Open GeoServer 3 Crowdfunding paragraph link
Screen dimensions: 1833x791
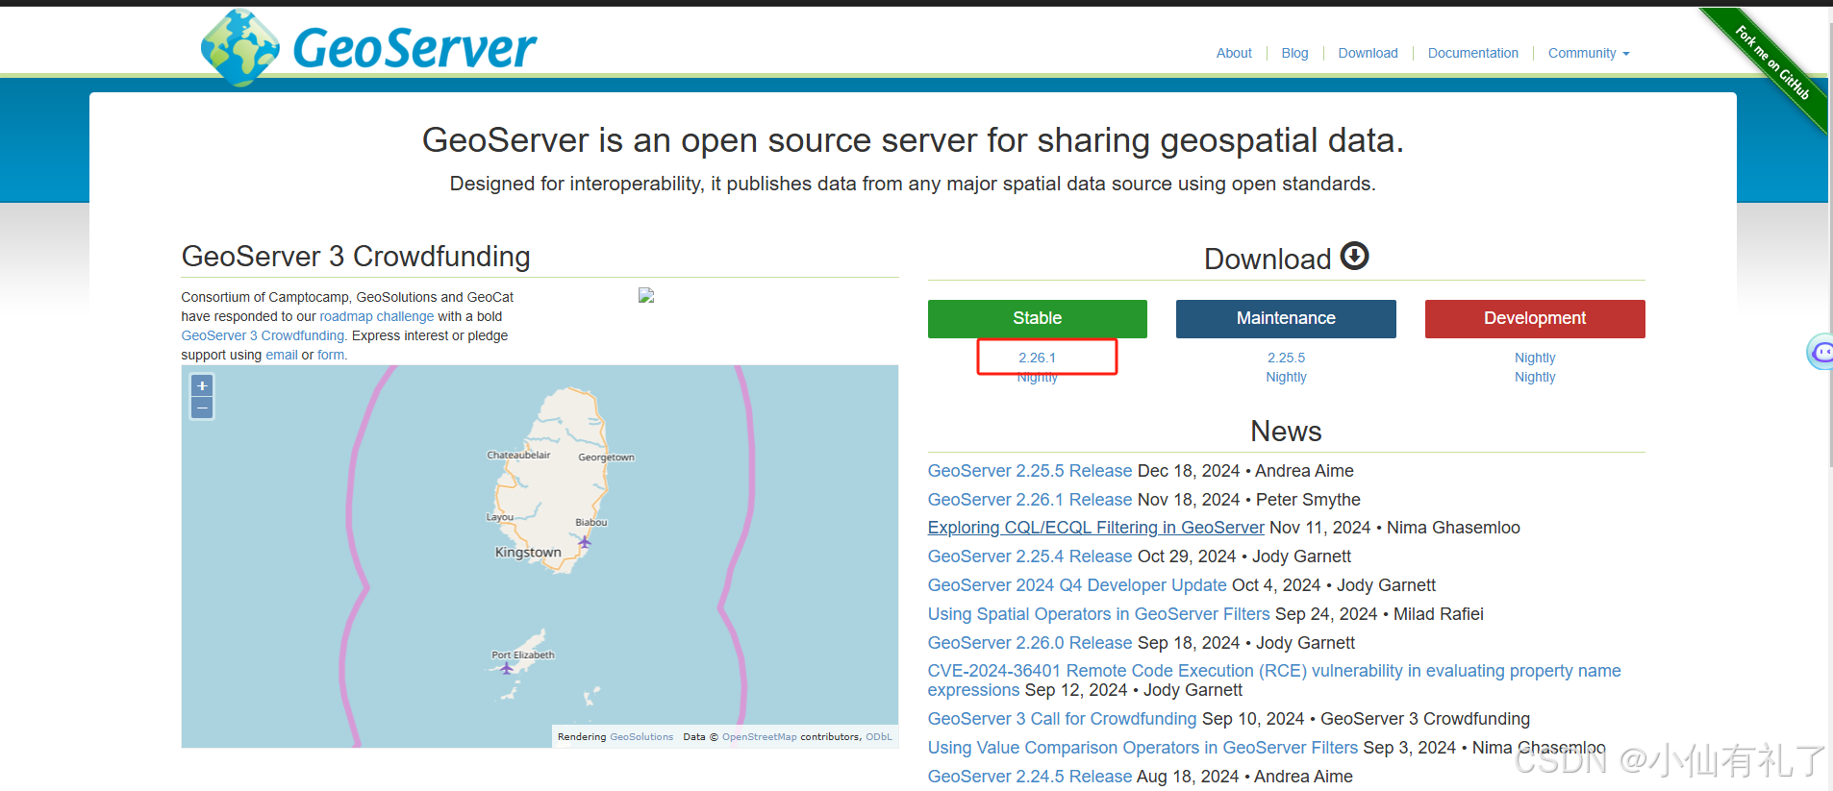click(x=264, y=335)
